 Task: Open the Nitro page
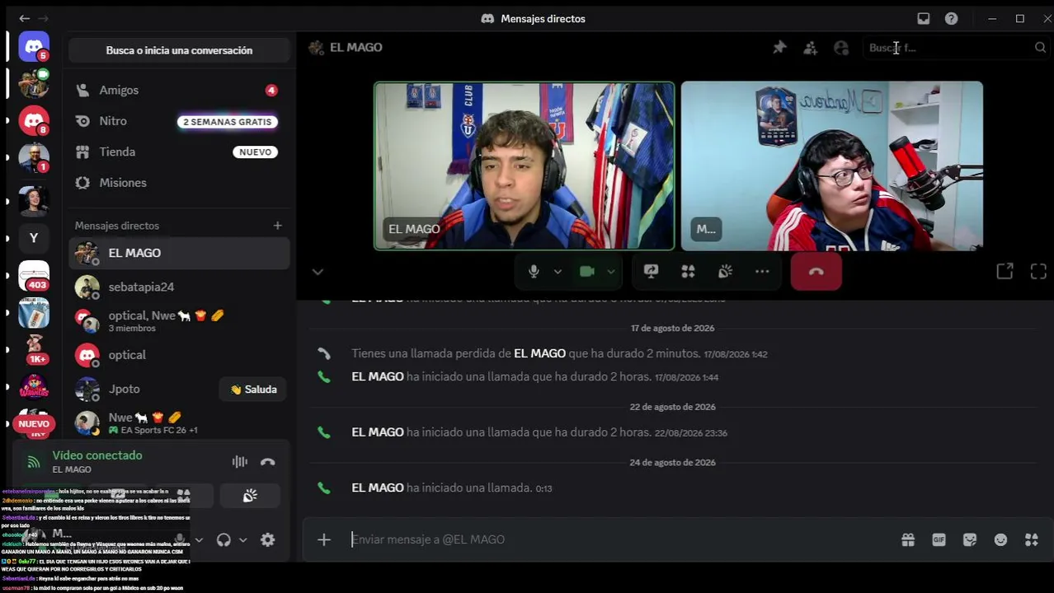179,121
